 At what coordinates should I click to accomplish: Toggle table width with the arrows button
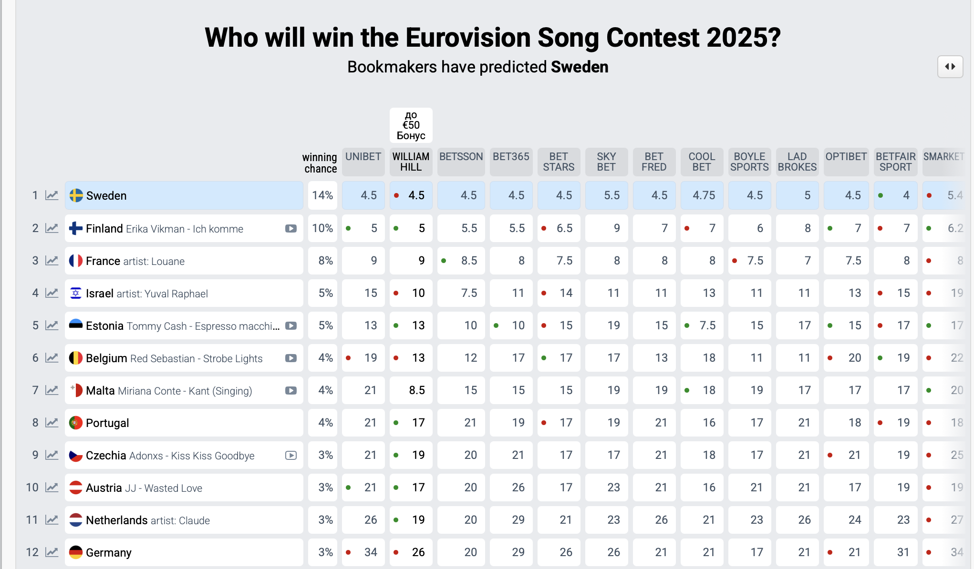pyautogui.click(x=950, y=67)
